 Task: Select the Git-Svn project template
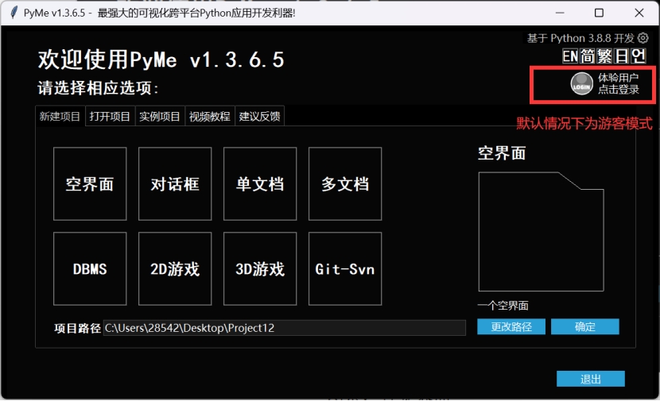(x=345, y=268)
